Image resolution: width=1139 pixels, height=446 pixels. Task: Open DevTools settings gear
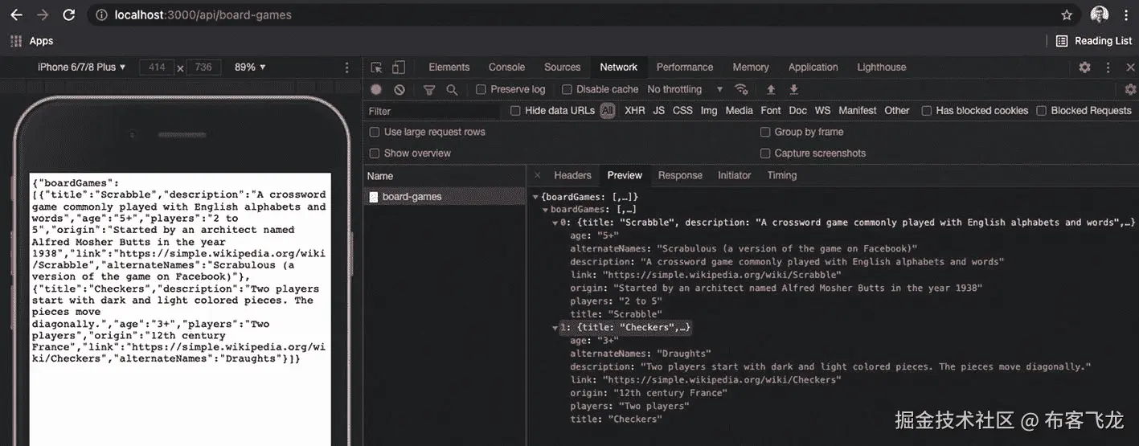point(1084,68)
